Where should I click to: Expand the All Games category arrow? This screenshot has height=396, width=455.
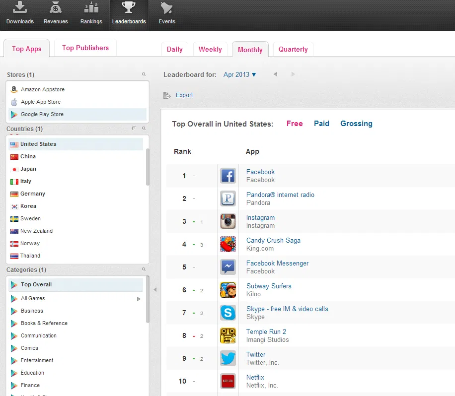tap(139, 299)
